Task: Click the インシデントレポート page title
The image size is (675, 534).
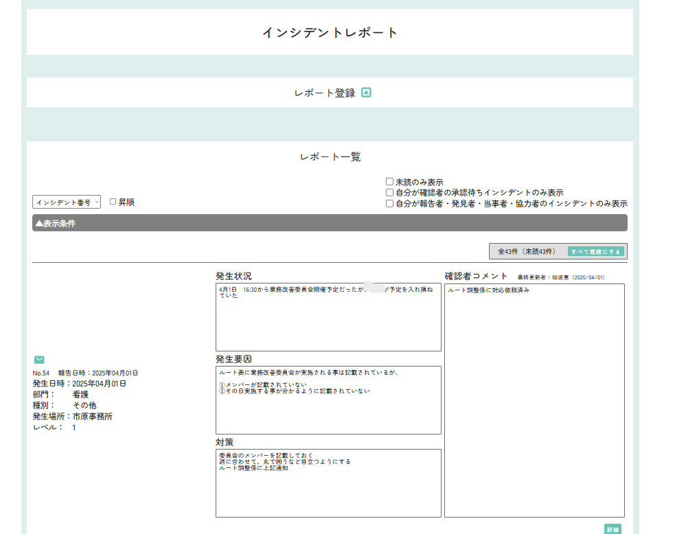Action: 330,32
